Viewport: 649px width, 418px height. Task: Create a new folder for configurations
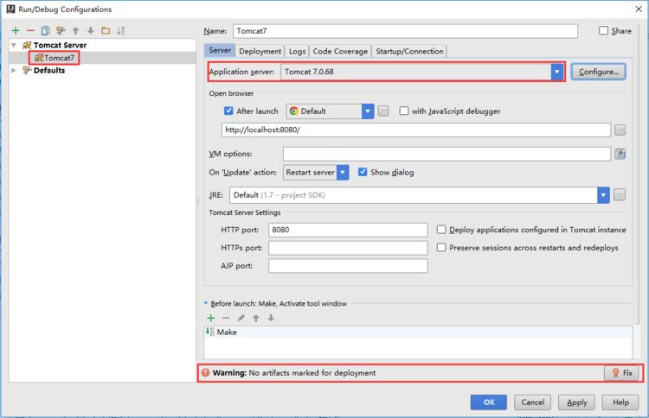click(x=106, y=30)
